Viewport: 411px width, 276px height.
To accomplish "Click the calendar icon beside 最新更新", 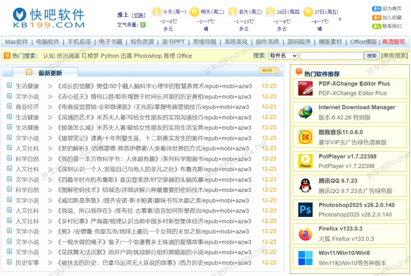I will [29, 72].
